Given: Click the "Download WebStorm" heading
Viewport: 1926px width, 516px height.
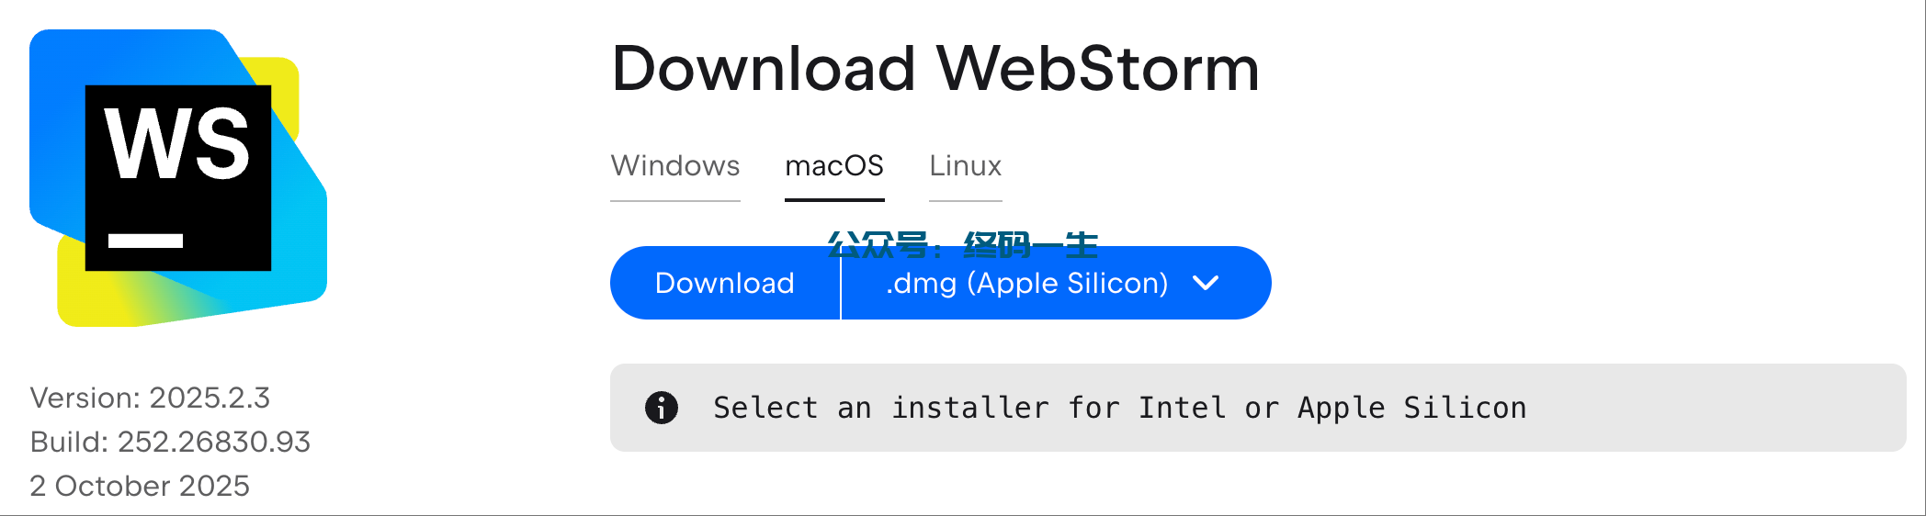Looking at the screenshot, I should tap(935, 69).
